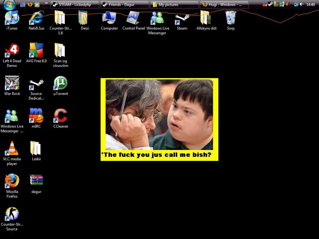
Task: Click Show Desktop in Quick Launch
Action: pos(23,4)
